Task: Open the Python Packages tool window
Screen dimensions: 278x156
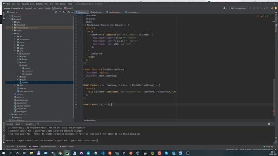Action: [x=49, y=146]
